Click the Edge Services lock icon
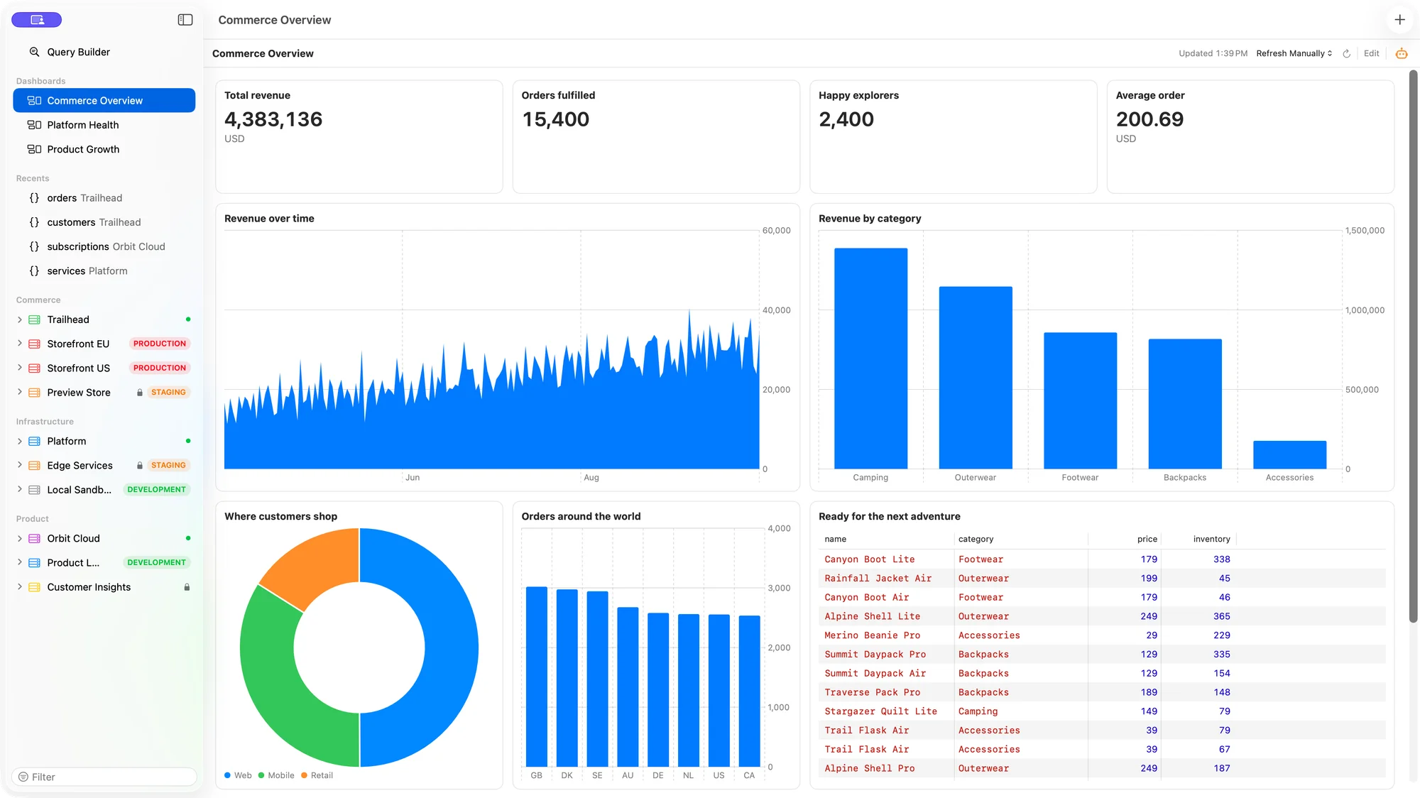1420x798 pixels. tap(140, 466)
